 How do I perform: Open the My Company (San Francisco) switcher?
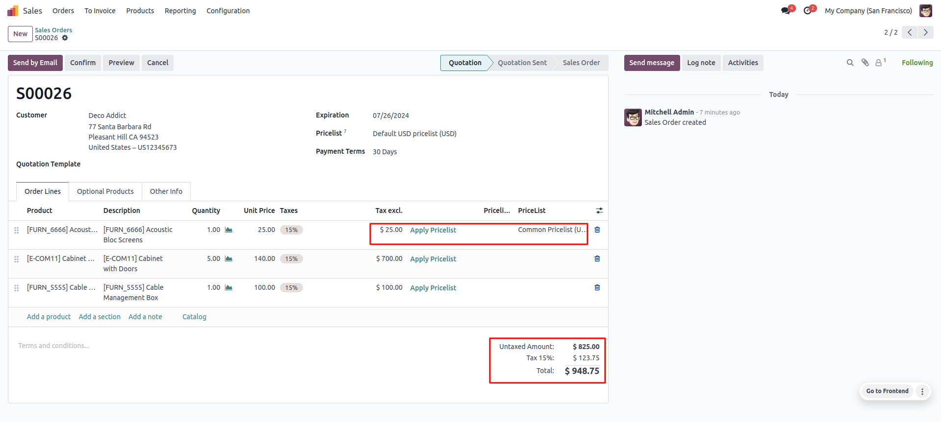point(868,11)
